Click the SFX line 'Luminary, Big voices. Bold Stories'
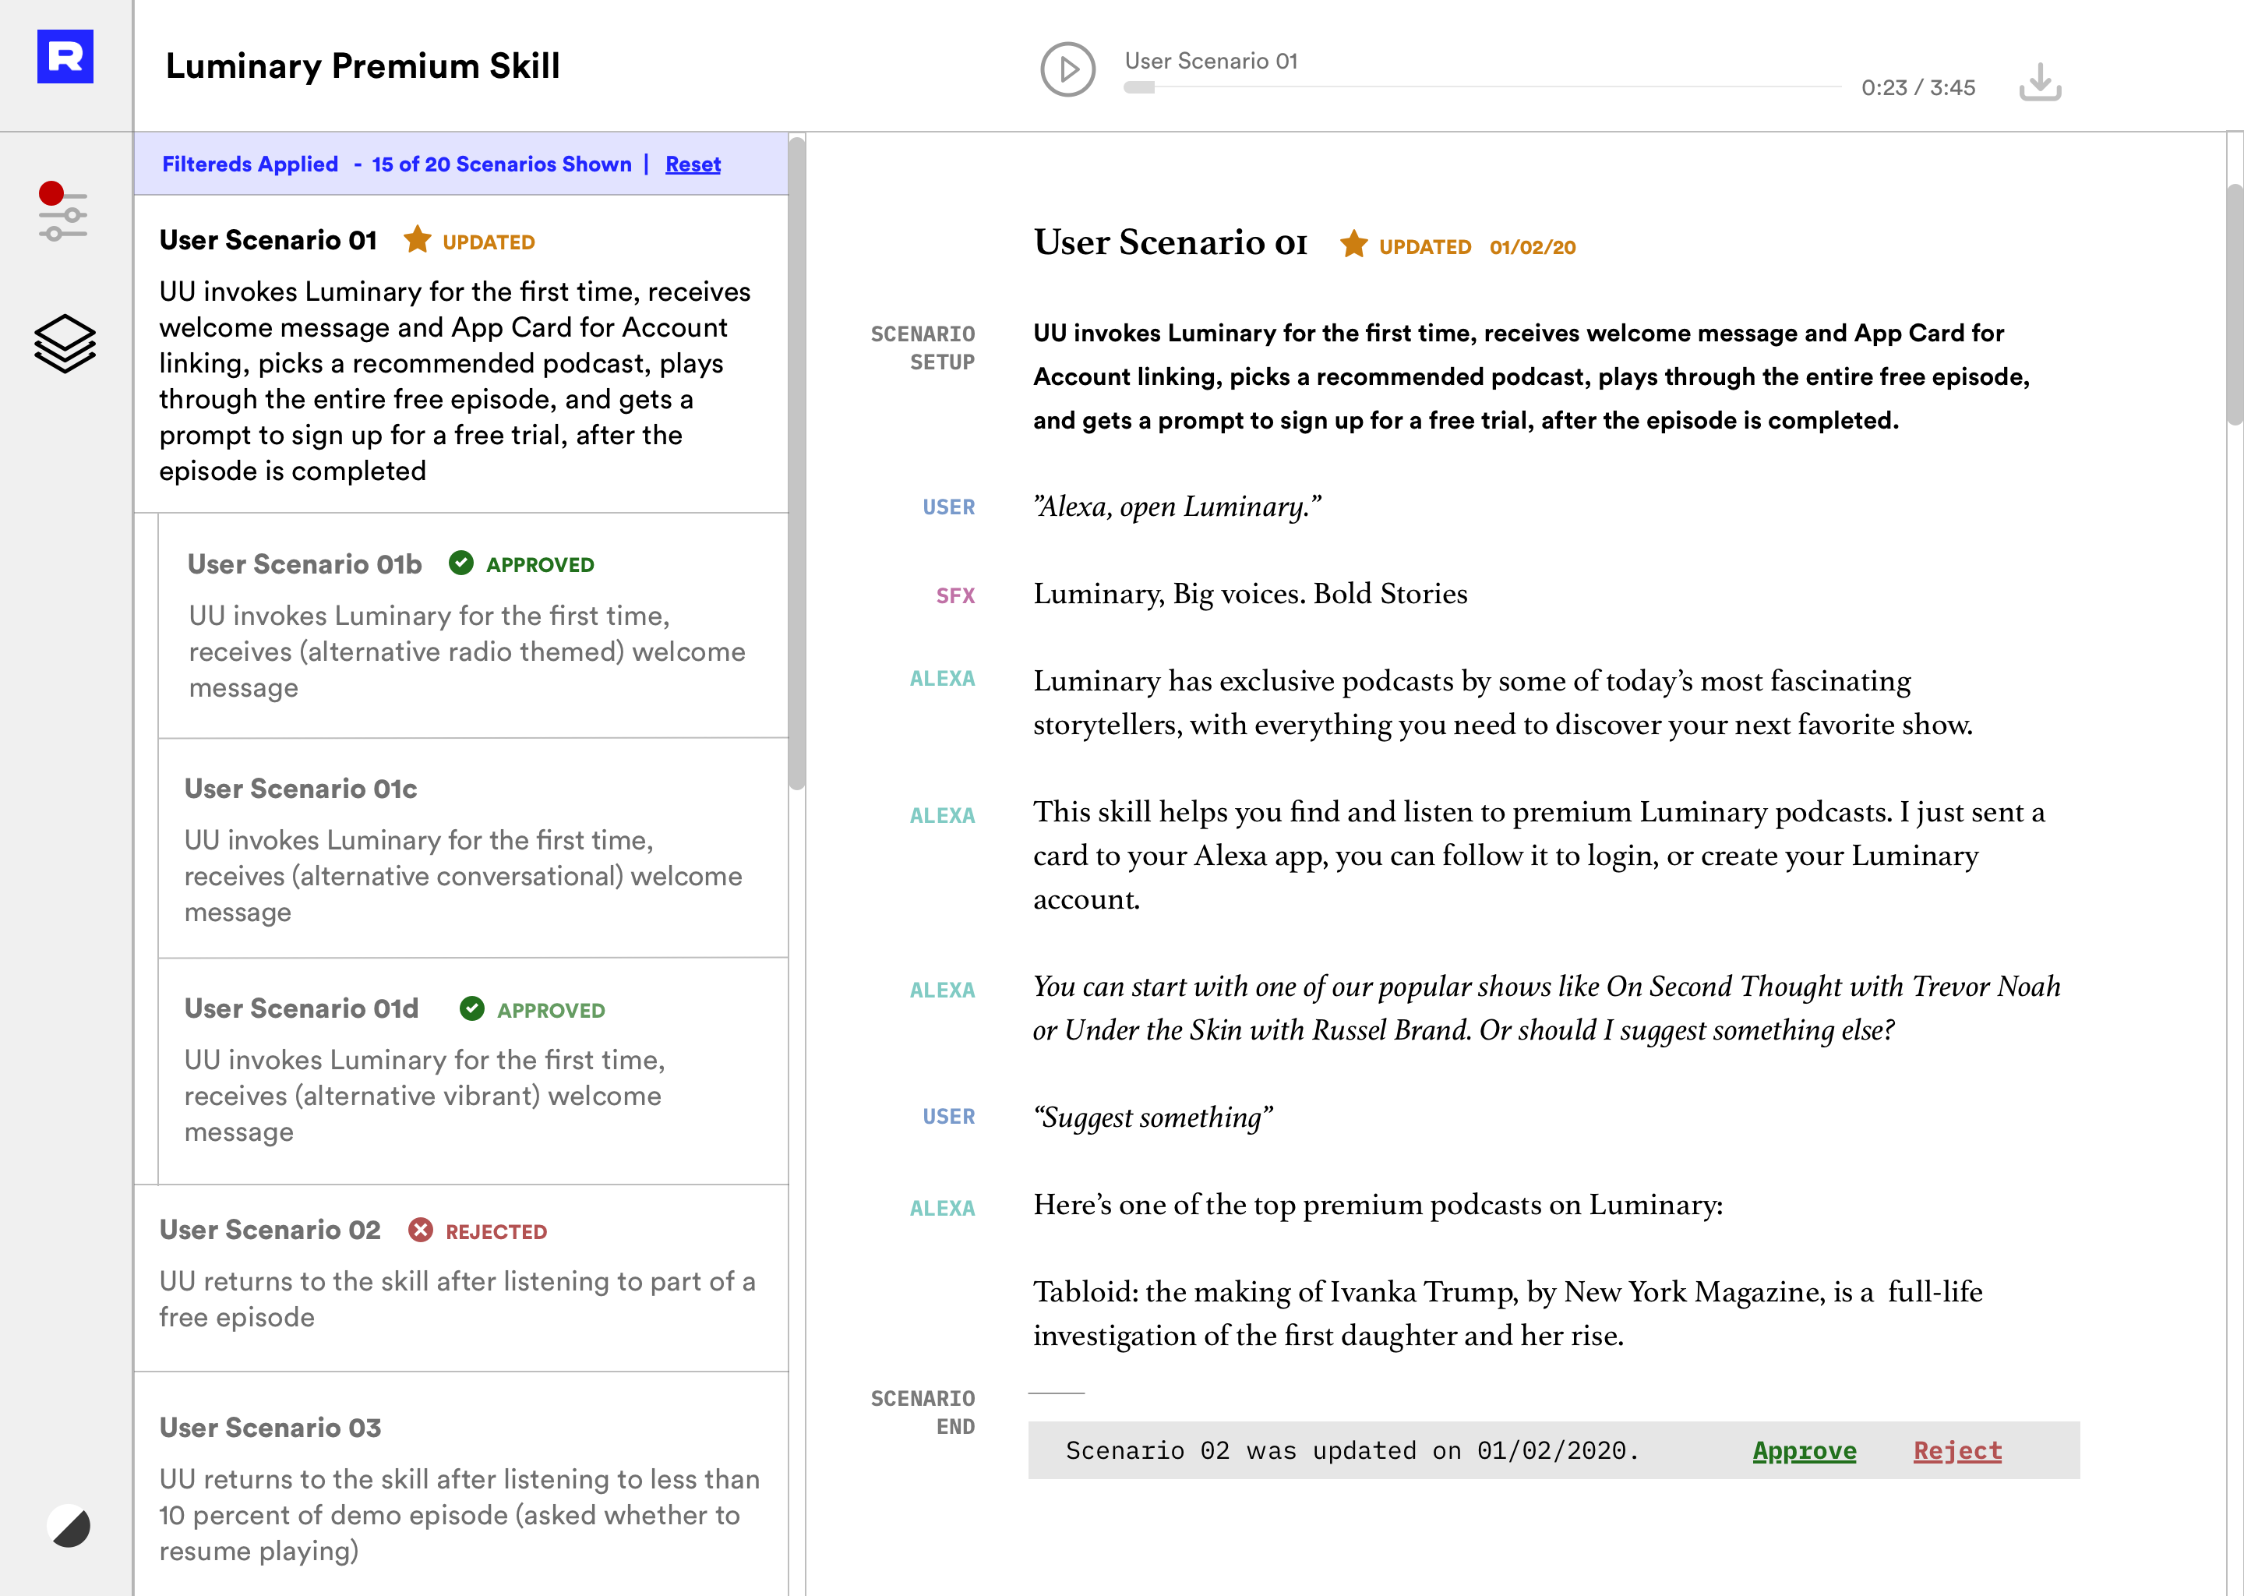Screen dimensions: 2244x1596 1250,594
